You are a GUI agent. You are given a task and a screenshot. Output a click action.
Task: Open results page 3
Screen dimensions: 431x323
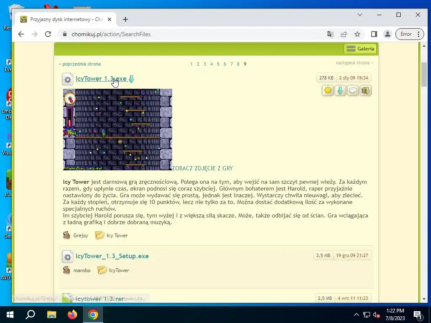pos(205,64)
